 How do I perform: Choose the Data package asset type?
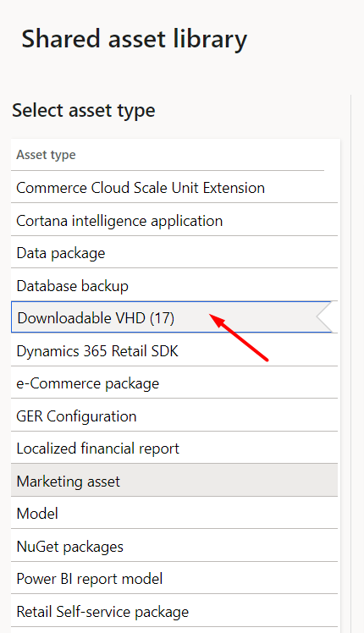[174, 253]
